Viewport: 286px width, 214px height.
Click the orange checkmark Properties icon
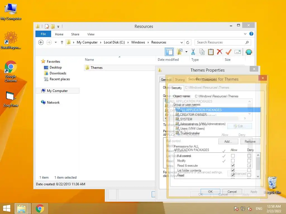coord(228,52)
